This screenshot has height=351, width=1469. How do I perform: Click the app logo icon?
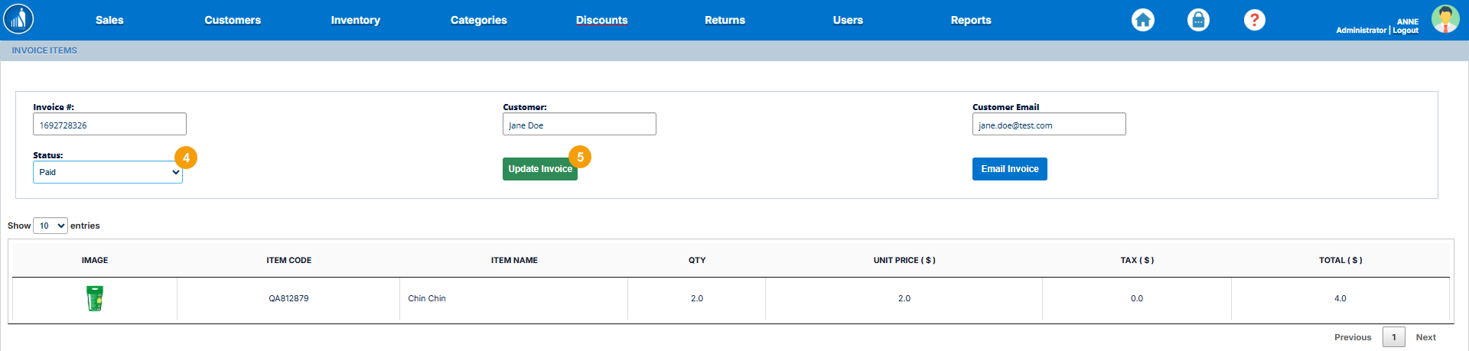tap(18, 19)
